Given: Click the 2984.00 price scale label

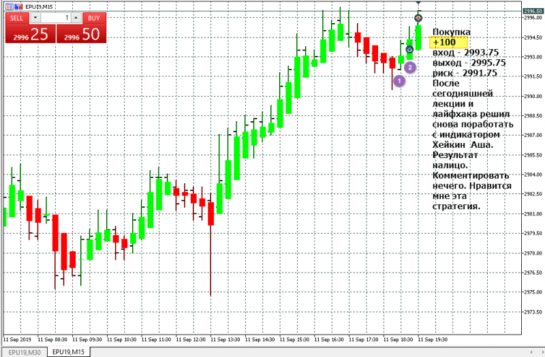Looking at the screenshot, I should coord(533,174).
